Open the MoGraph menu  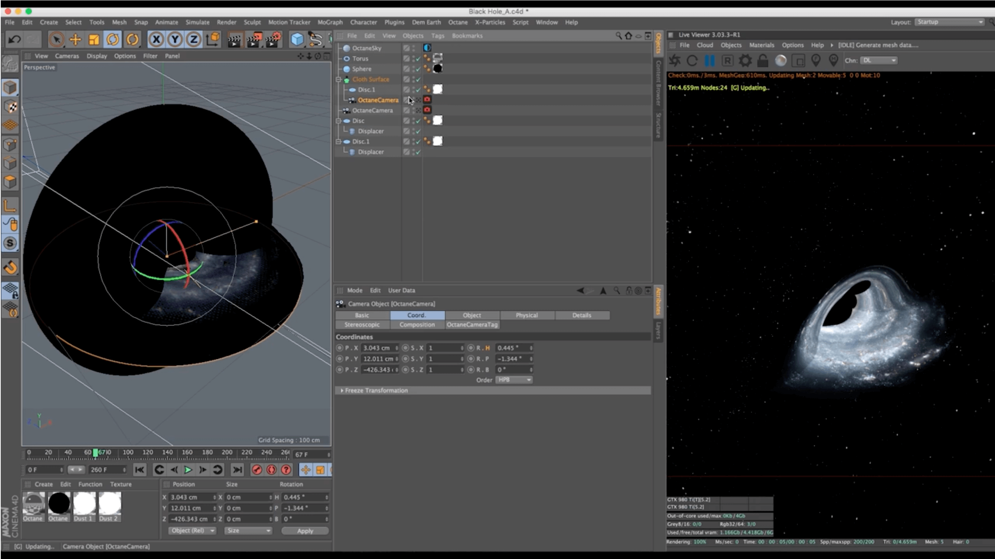pos(330,22)
